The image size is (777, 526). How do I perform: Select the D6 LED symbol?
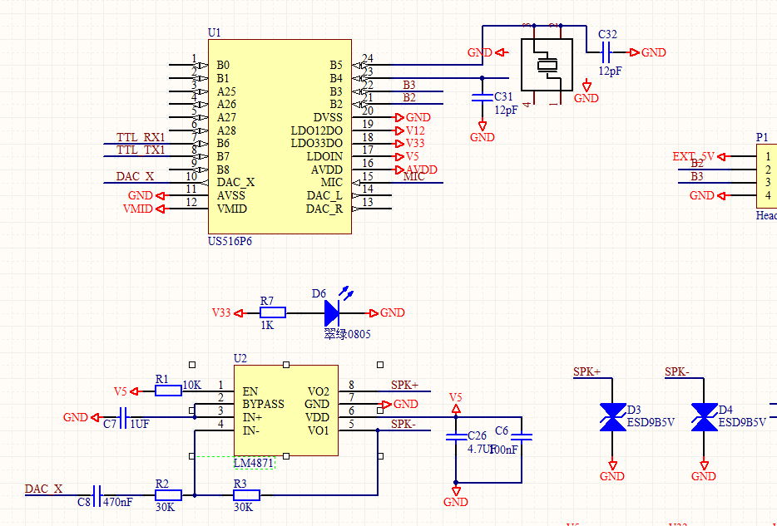click(x=332, y=312)
